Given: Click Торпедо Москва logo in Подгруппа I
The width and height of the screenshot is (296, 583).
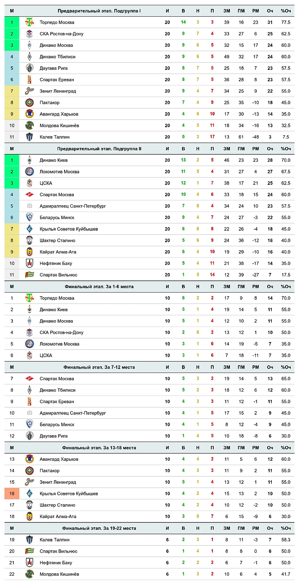Looking at the screenshot, I should 29,22.
